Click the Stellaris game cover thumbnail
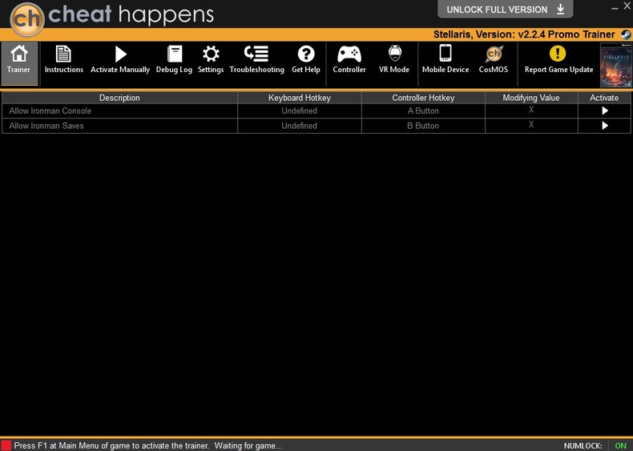The width and height of the screenshot is (633, 451). click(x=616, y=65)
